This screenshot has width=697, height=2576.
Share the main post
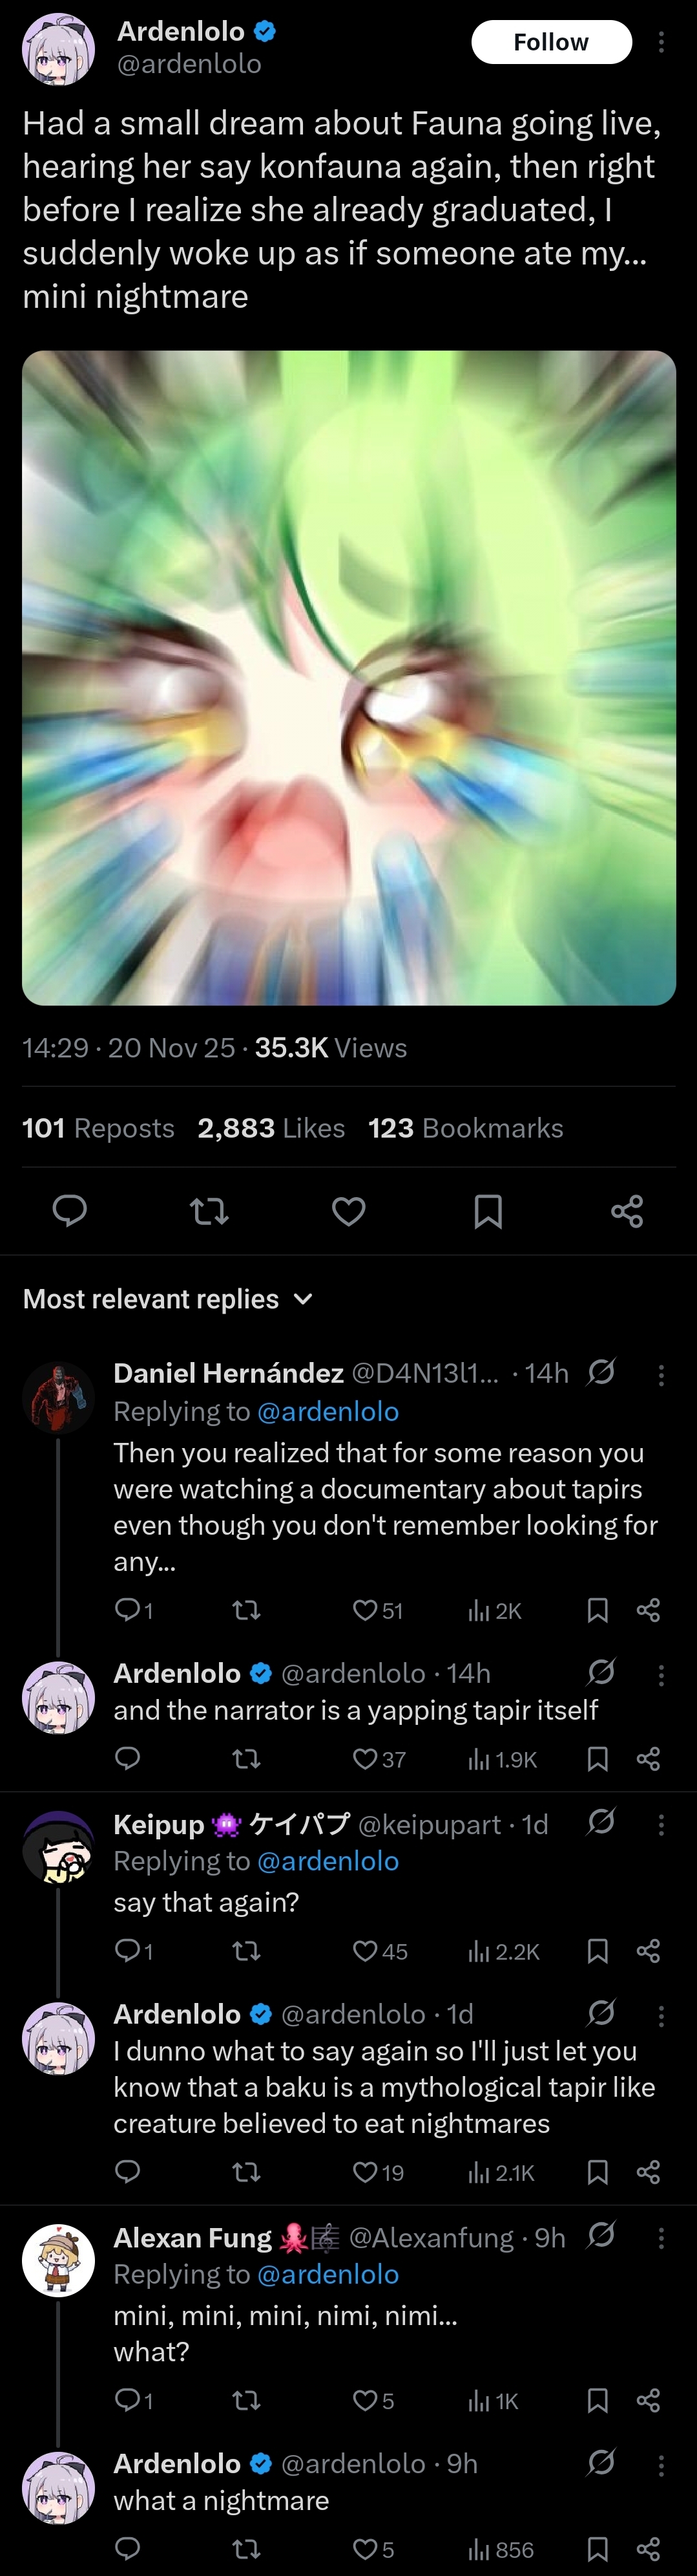point(627,1211)
